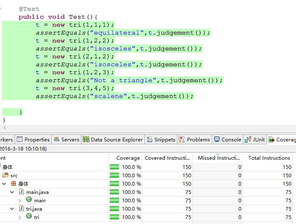Sort by Covered Instructions column header

pyautogui.click(x=167, y=158)
